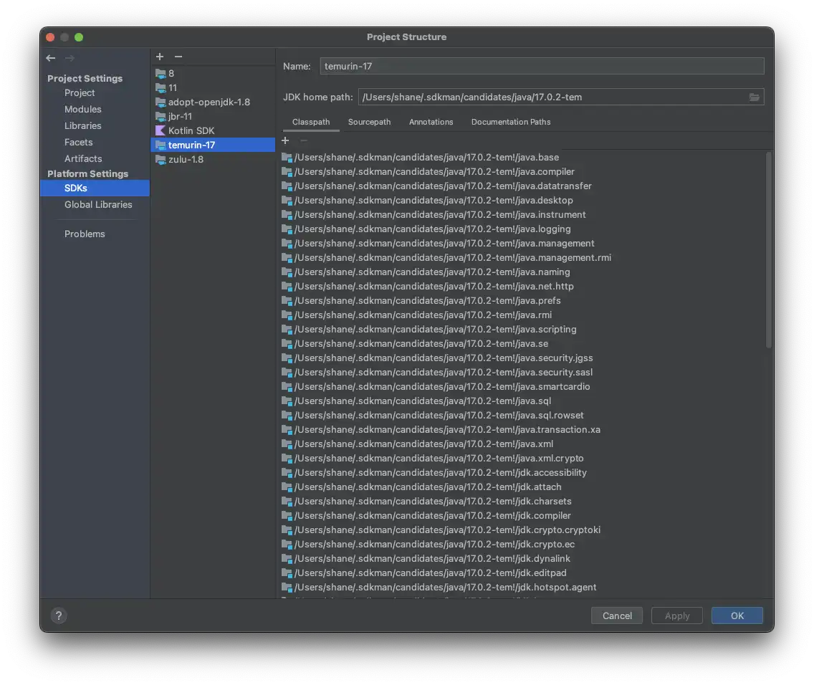Select the jbr-11 SDK

coord(213,116)
